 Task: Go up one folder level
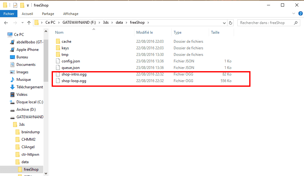(x=29, y=23)
